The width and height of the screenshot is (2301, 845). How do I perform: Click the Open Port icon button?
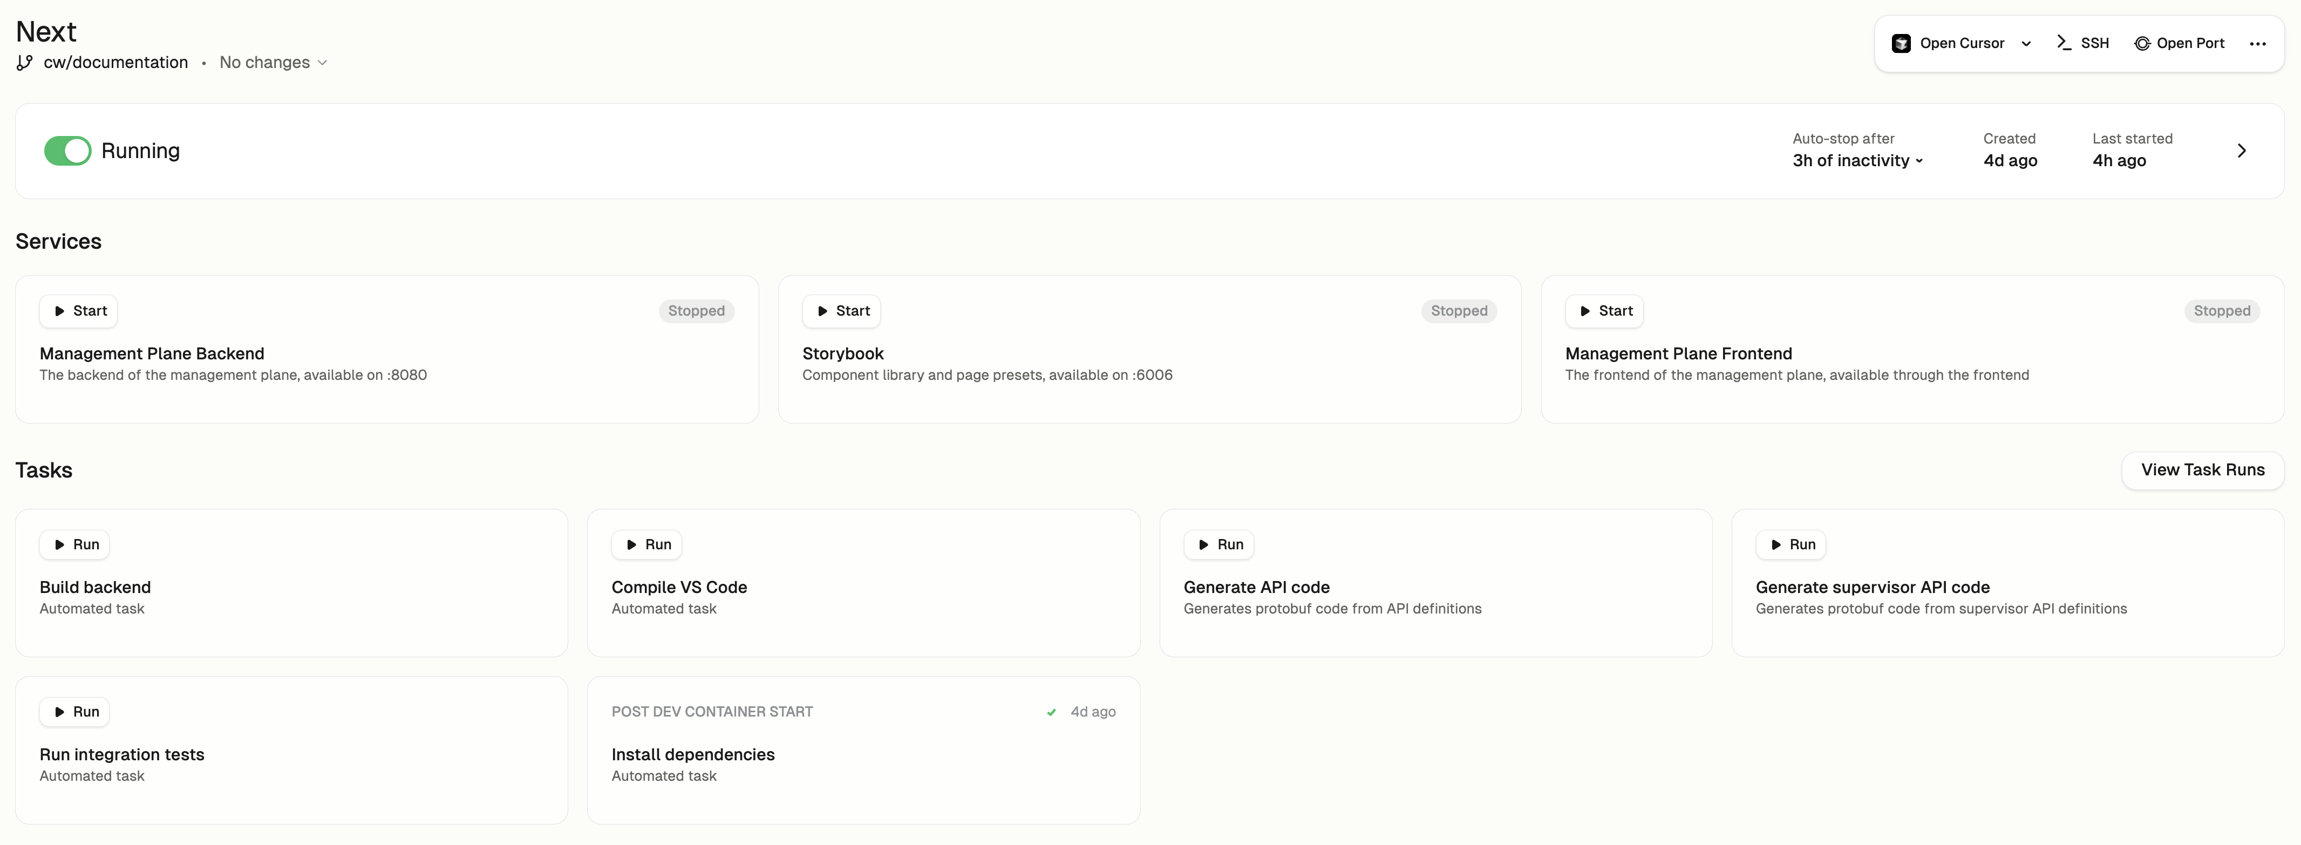pyautogui.click(x=2142, y=44)
